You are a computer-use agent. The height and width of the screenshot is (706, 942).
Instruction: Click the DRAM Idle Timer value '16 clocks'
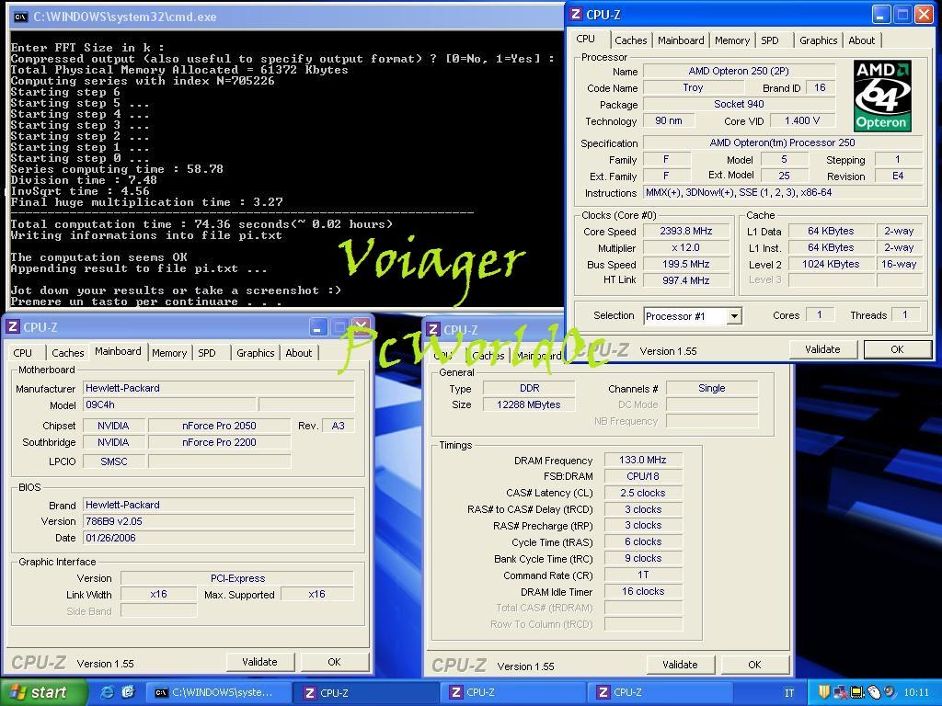pyautogui.click(x=643, y=591)
